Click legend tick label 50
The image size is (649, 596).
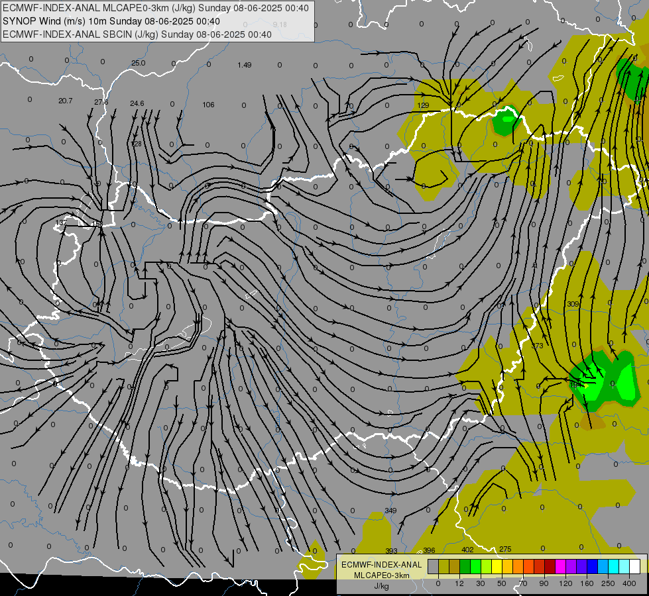click(502, 583)
